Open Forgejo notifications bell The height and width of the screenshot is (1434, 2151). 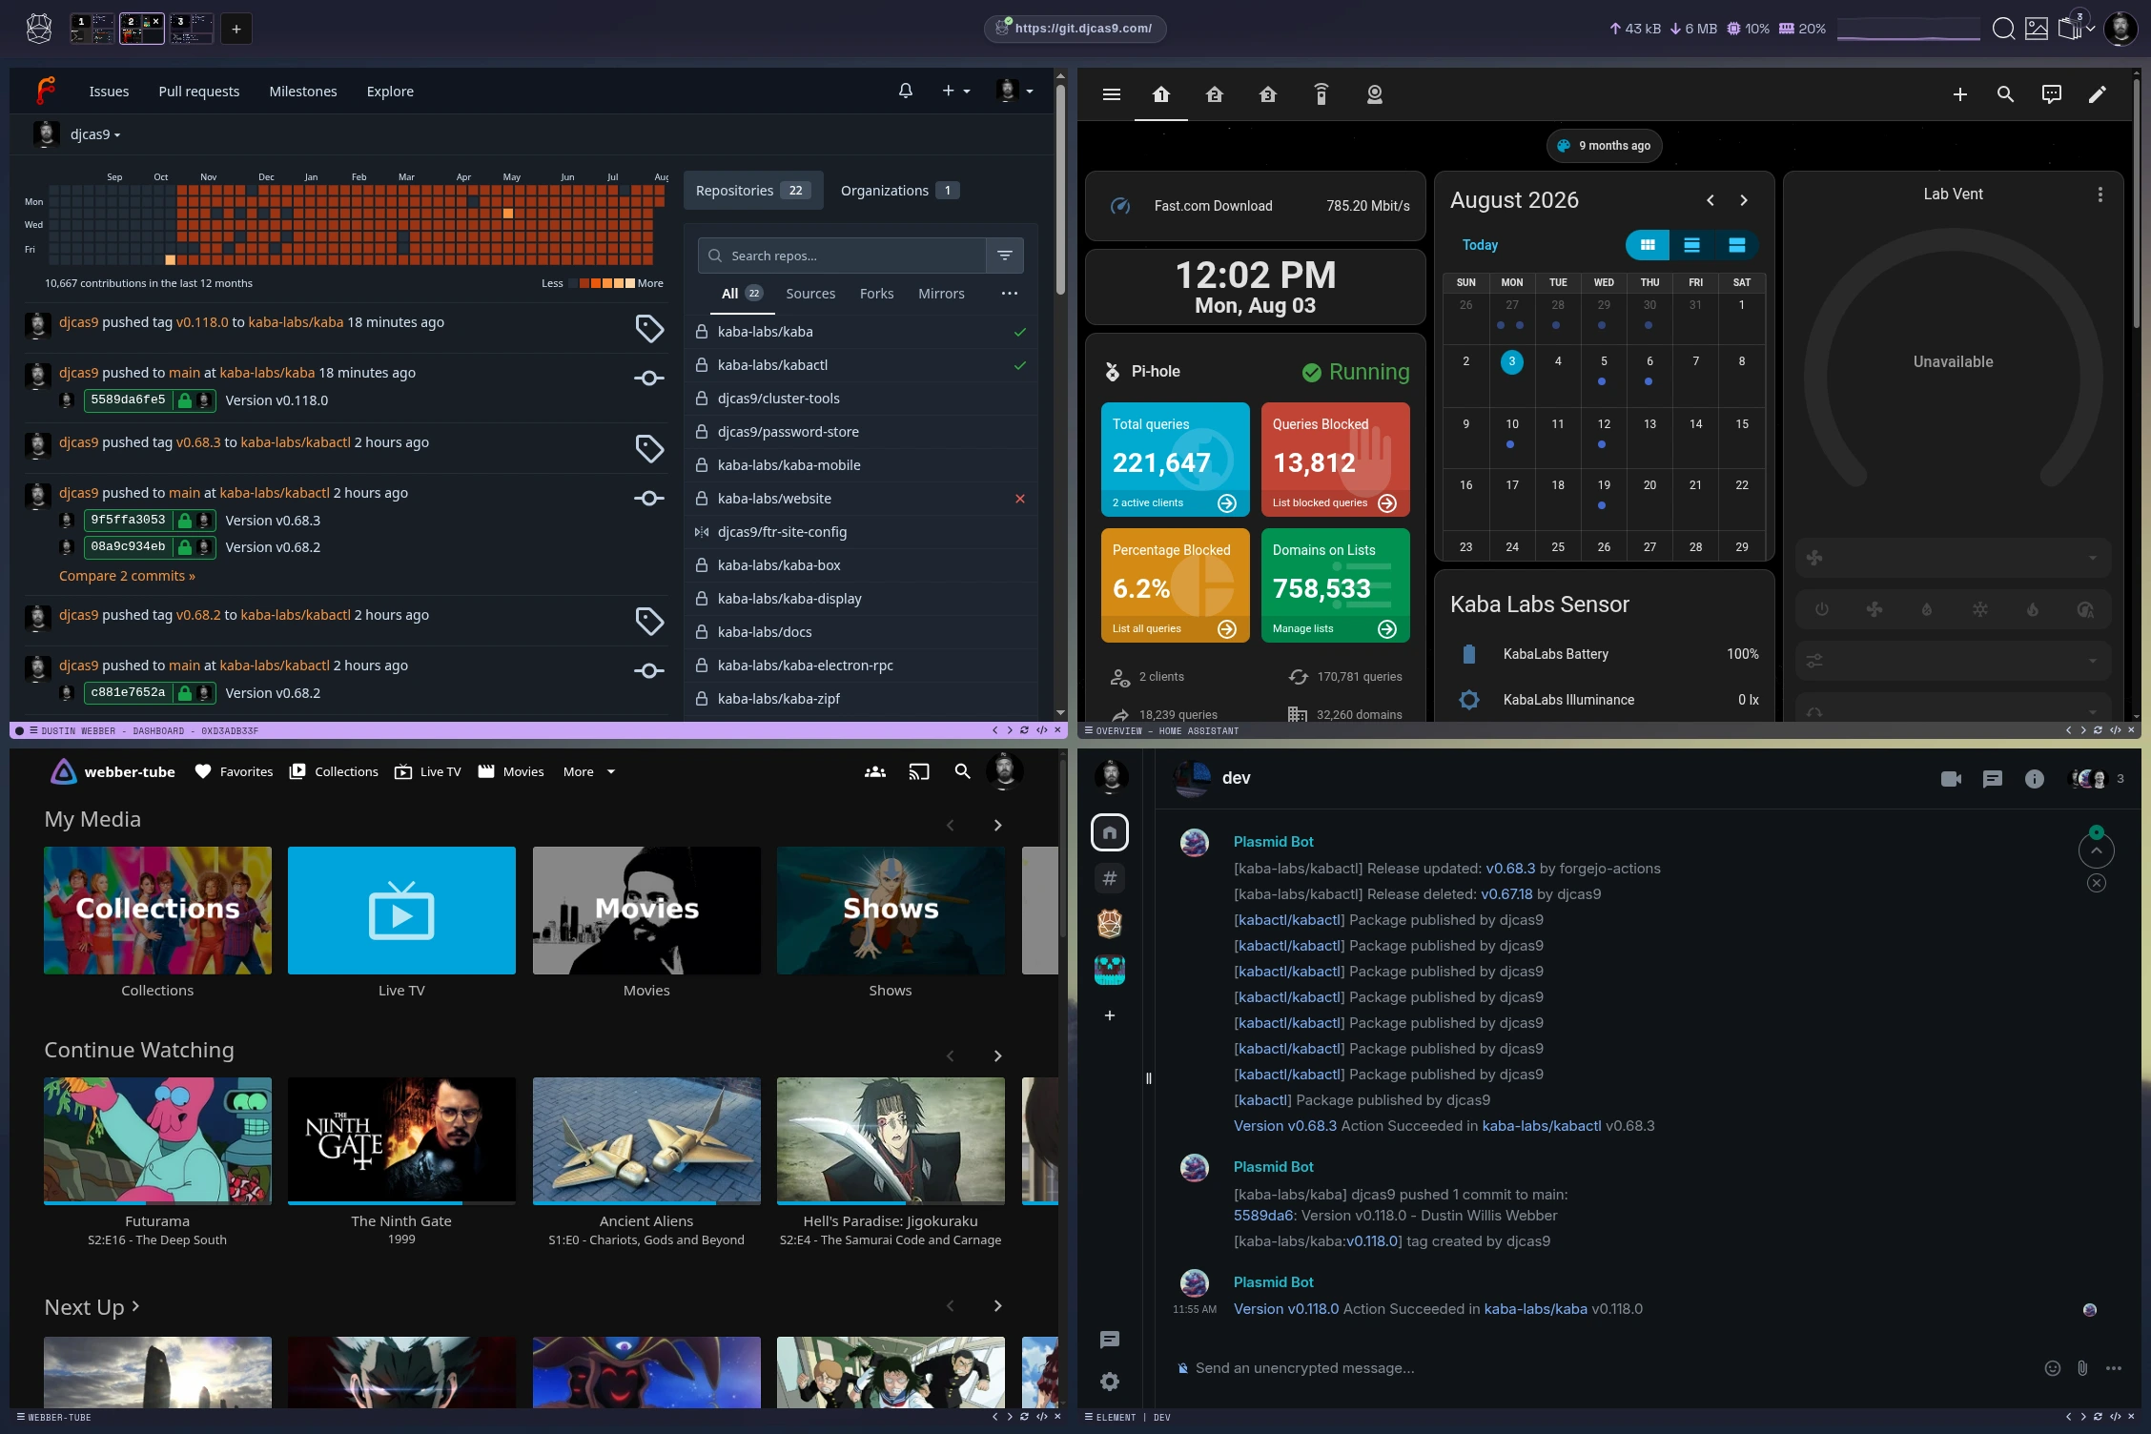[905, 91]
